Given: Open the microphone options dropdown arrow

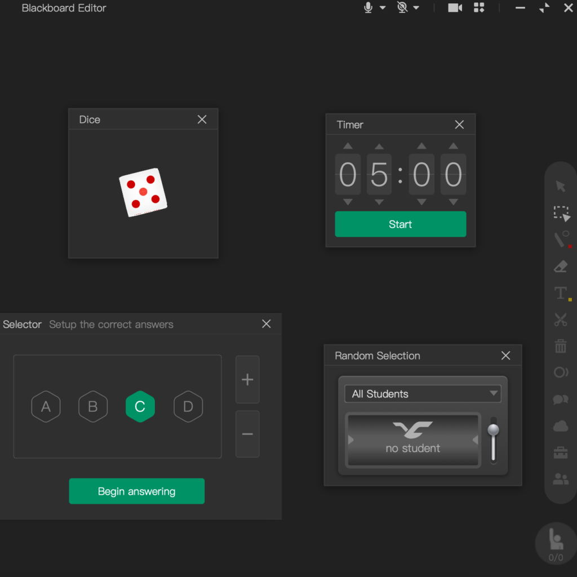Looking at the screenshot, I should pyautogui.click(x=383, y=8).
